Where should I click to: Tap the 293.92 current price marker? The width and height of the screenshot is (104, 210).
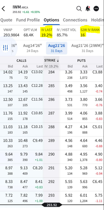tap(52, 205)
